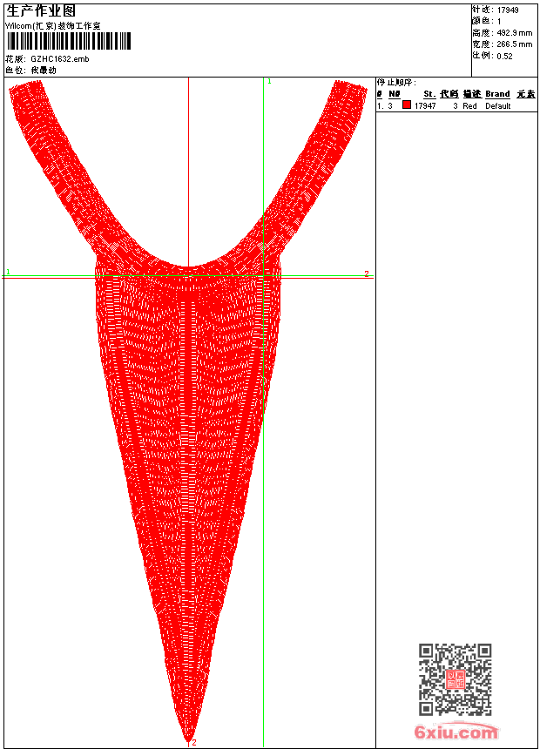Image resolution: width=540 pixels, height=749 pixels.
Task: Click the 元素 column header
Action: click(x=525, y=94)
